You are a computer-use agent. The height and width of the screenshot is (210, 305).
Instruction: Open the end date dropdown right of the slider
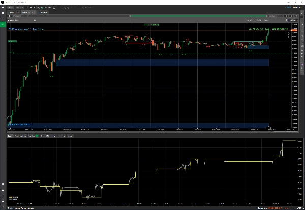276,16
